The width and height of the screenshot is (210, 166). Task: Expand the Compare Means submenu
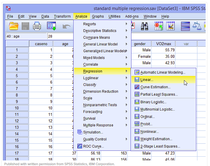pos(102,37)
